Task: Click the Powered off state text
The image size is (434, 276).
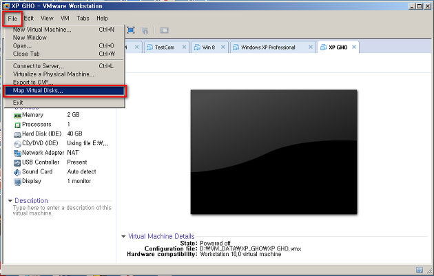Action: (x=215, y=244)
